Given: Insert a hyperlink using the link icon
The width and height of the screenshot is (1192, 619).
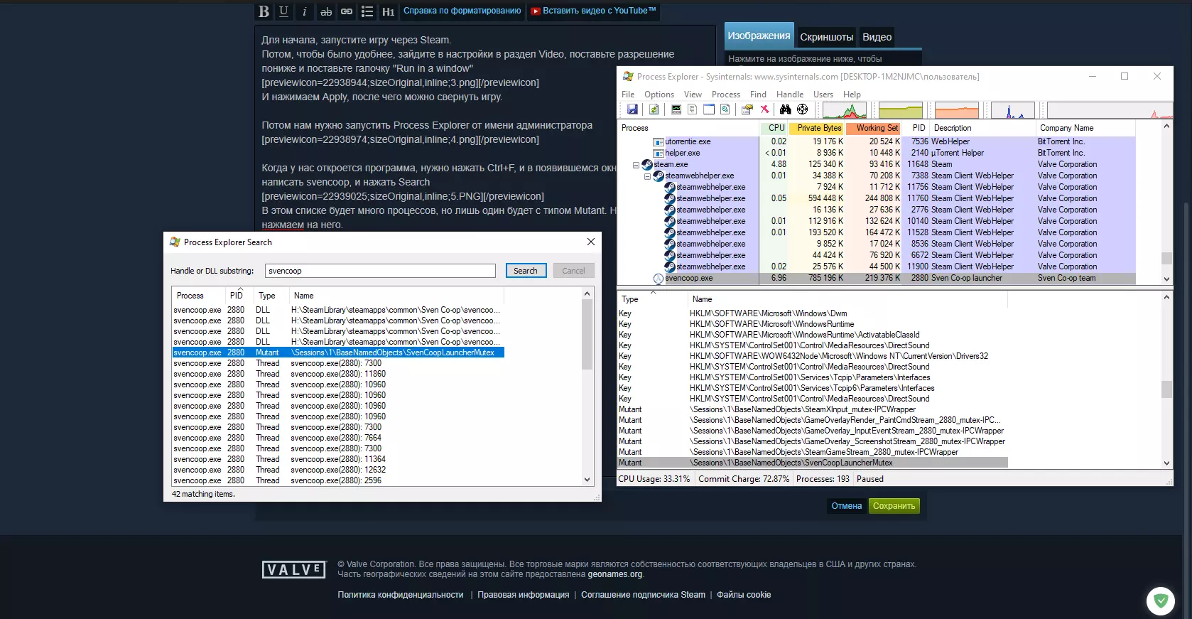Looking at the screenshot, I should tap(347, 11).
